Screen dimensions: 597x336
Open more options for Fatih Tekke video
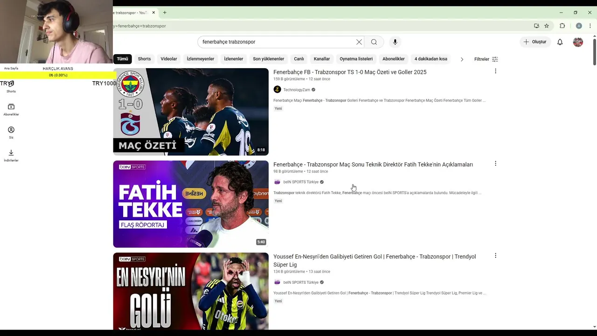(495, 164)
